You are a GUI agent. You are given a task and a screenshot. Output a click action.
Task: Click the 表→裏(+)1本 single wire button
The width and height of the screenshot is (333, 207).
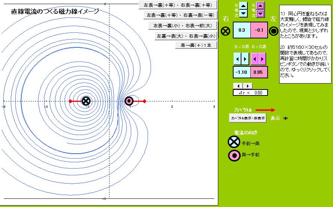point(196,45)
